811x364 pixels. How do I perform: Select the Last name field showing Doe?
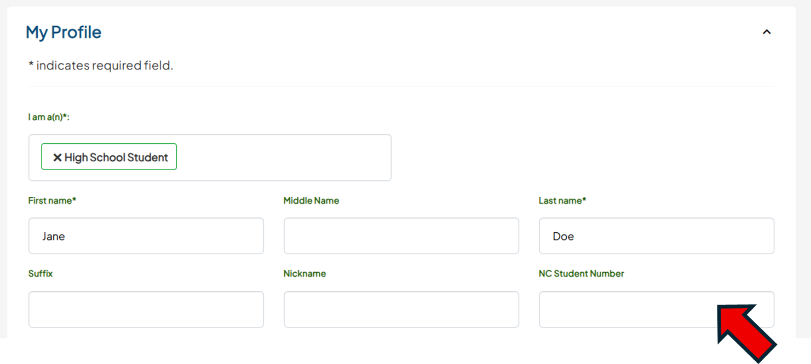coord(656,236)
